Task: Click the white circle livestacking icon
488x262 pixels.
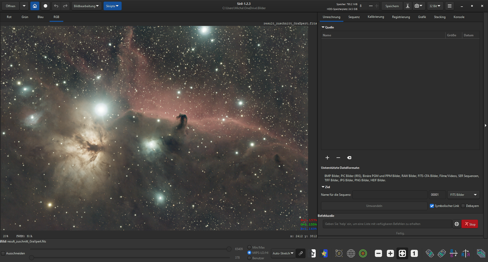Action: (45, 6)
